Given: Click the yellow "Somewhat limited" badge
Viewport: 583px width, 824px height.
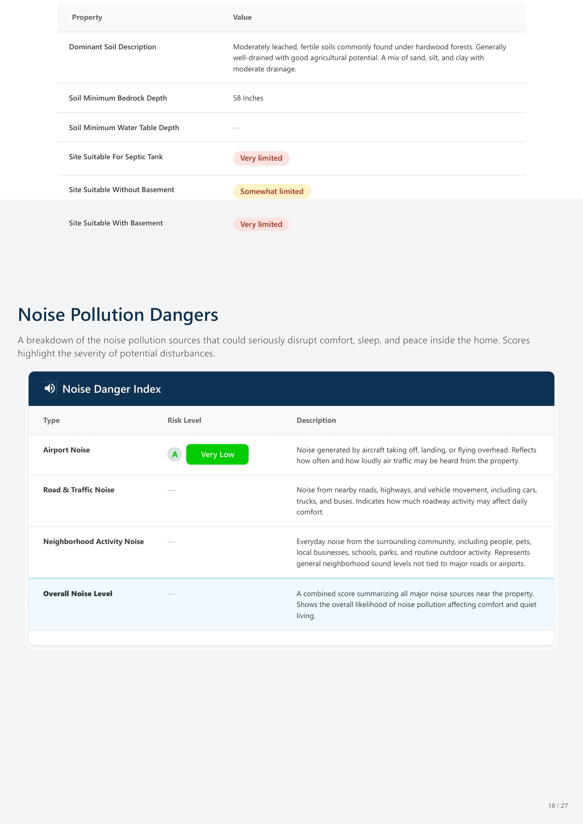Looking at the screenshot, I should click(272, 192).
